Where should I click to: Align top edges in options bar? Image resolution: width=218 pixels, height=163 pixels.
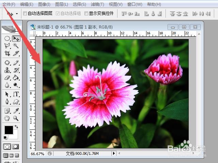(124, 14)
